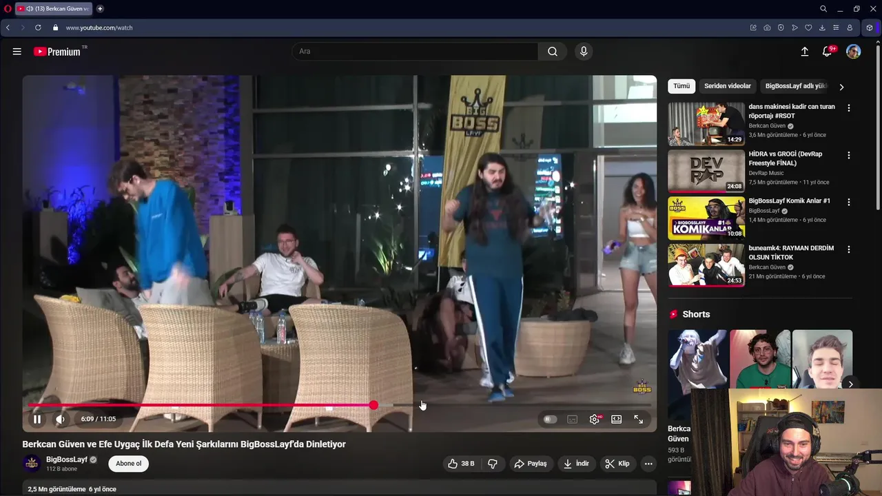
Task: Mute the tab with its speaker icon
Action: 30,9
